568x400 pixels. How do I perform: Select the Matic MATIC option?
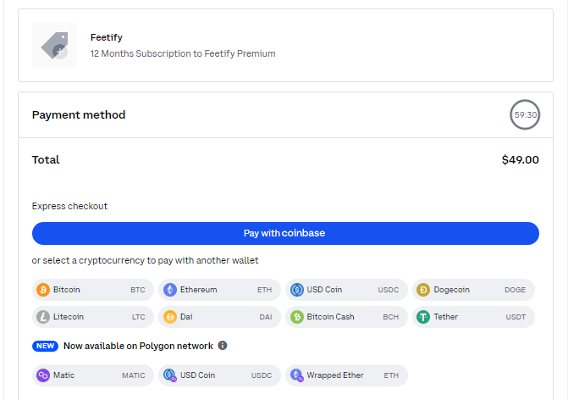(x=93, y=375)
